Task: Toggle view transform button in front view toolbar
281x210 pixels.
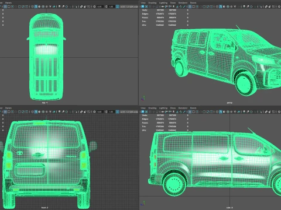Action: point(117,112)
